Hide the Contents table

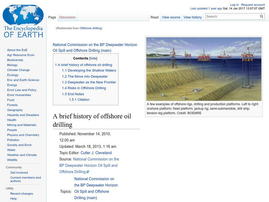click(93, 58)
